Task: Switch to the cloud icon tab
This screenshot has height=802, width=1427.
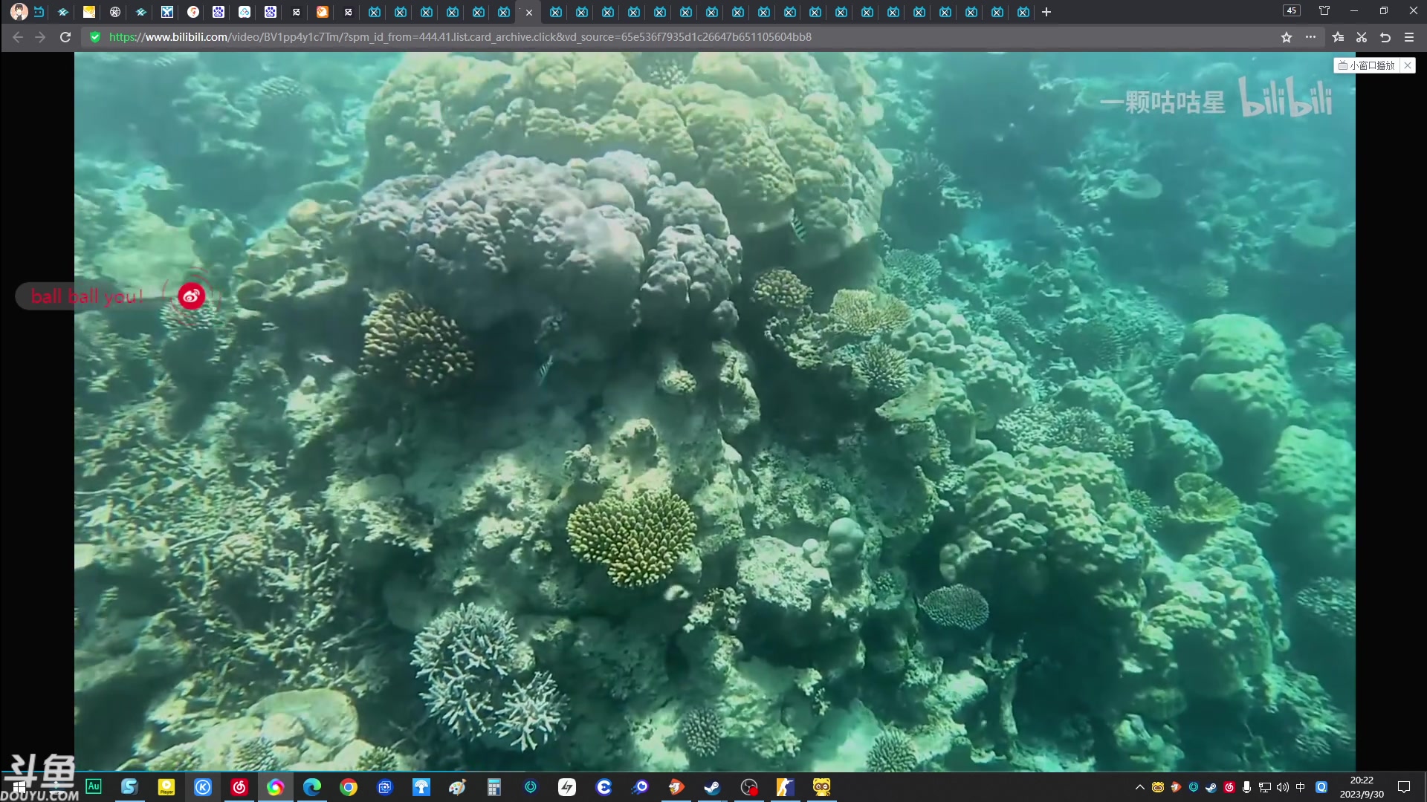Action: 245,12
